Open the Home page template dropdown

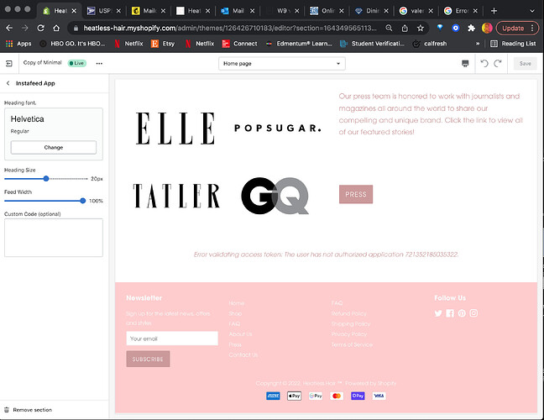[282, 64]
